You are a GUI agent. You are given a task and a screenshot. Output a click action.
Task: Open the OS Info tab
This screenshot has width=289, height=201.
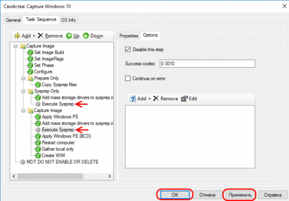point(68,20)
